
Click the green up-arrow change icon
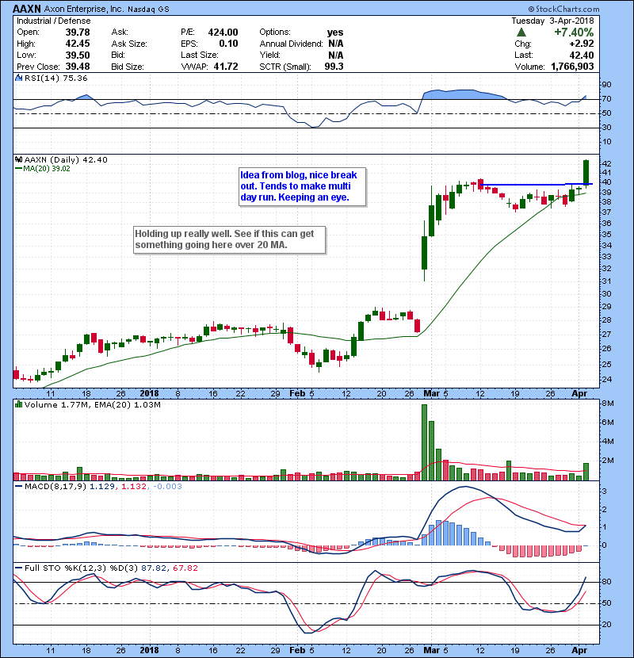pyautogui.click(x=521, y=33)
